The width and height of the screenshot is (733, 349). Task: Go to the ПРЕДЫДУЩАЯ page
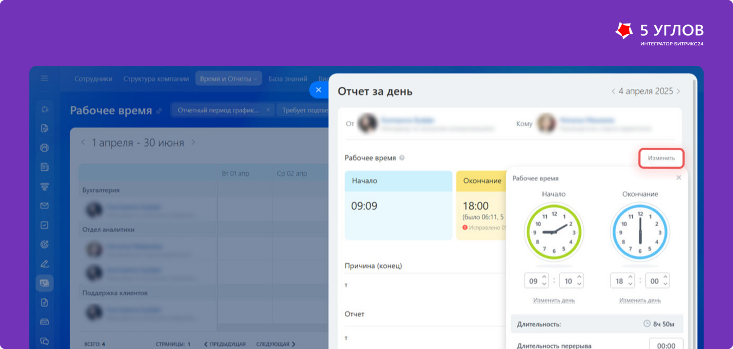[225, 344]
